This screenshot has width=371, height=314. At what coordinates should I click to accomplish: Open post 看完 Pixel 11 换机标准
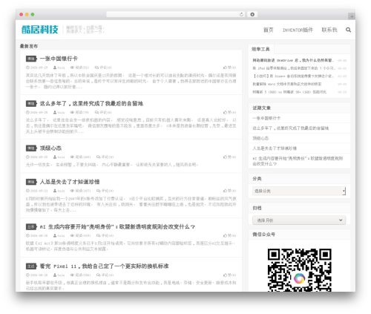[104, 266]
